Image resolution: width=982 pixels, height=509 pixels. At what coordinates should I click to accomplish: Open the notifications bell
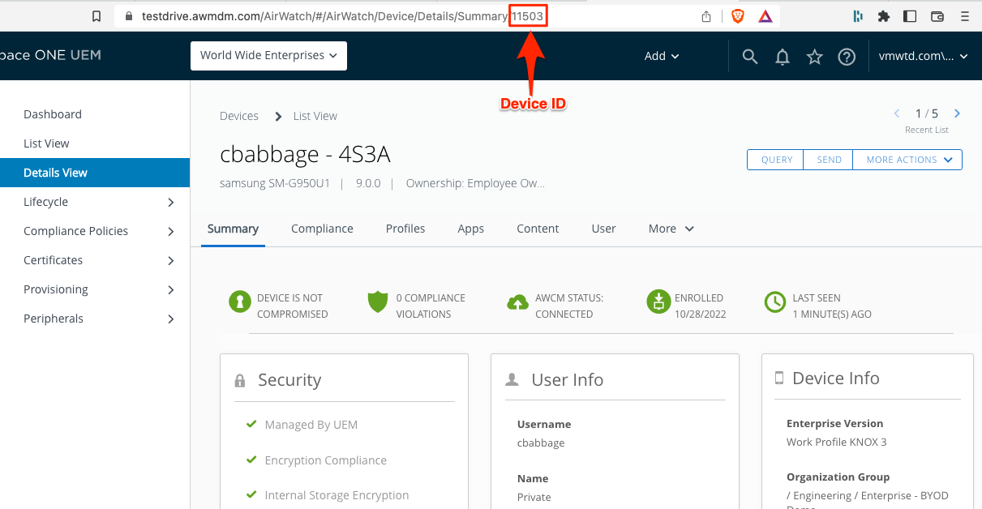(x=783, y=57)
